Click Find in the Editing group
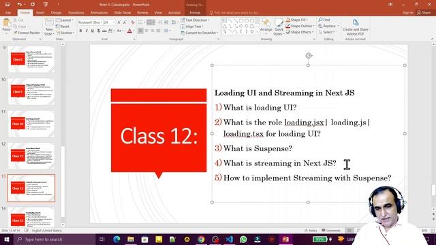 point(324,20)
